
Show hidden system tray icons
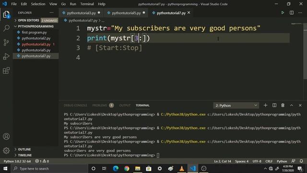[265, 169]
